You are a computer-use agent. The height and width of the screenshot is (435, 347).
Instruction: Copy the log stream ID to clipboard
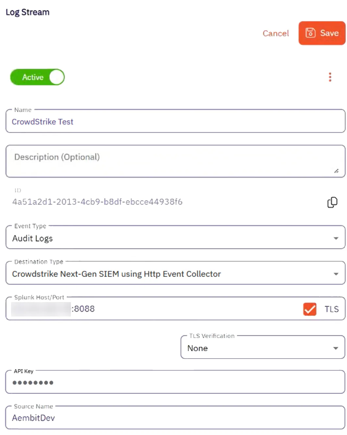pyautogui.click(x=332, y=202)
